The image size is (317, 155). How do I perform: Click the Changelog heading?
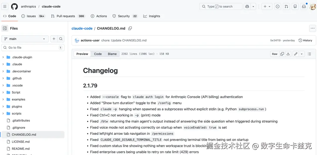[x=100, y=71]
